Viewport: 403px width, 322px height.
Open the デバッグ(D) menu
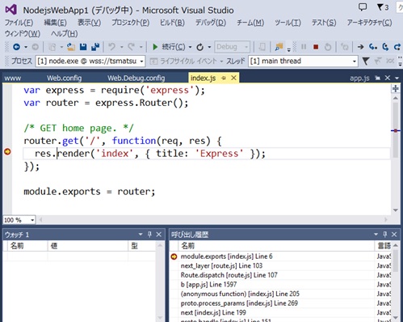[x=211, y=23]
